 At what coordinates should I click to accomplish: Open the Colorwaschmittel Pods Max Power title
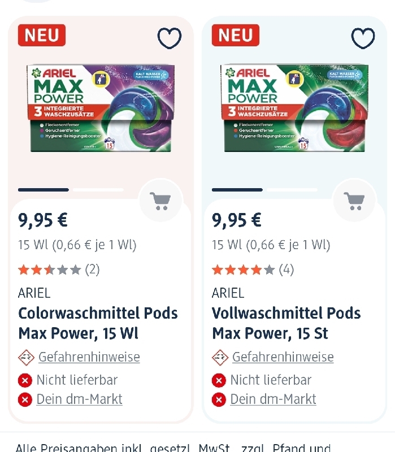98,323
